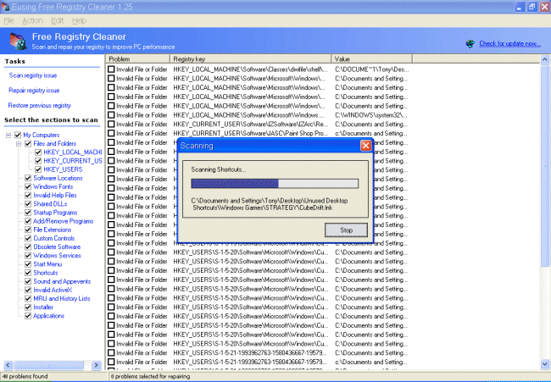Toggle the HKEY_LOCAL_MACHI checkbox in the tree

coord(38,152)
